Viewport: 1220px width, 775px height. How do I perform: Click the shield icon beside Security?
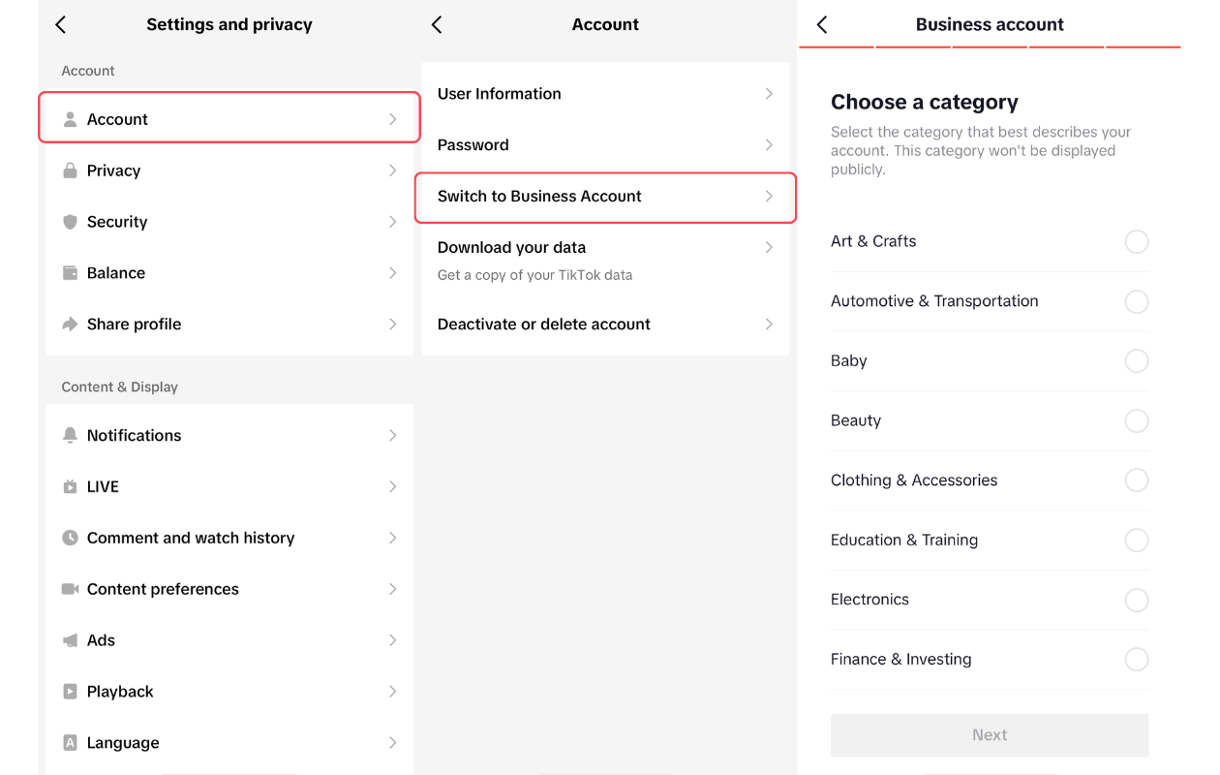click(70, 222)
